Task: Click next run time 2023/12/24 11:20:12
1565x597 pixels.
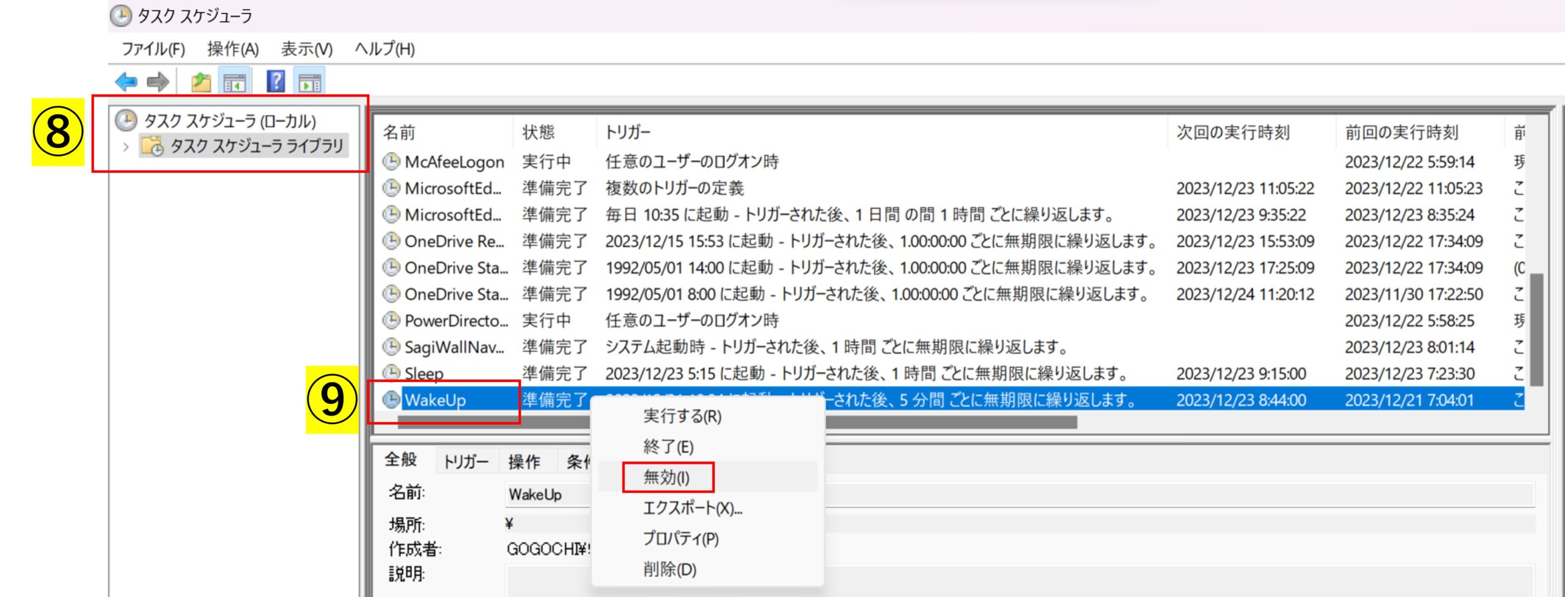Action: pos(1245,294)
